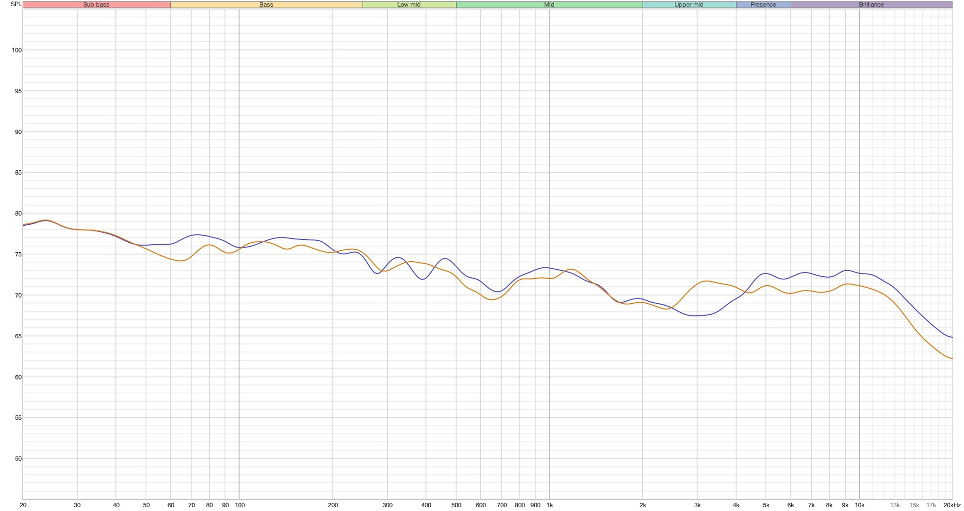The height and width of the screenshot is (511, 964).
Task: Click the Low mid band header
Action: point(409,5)
